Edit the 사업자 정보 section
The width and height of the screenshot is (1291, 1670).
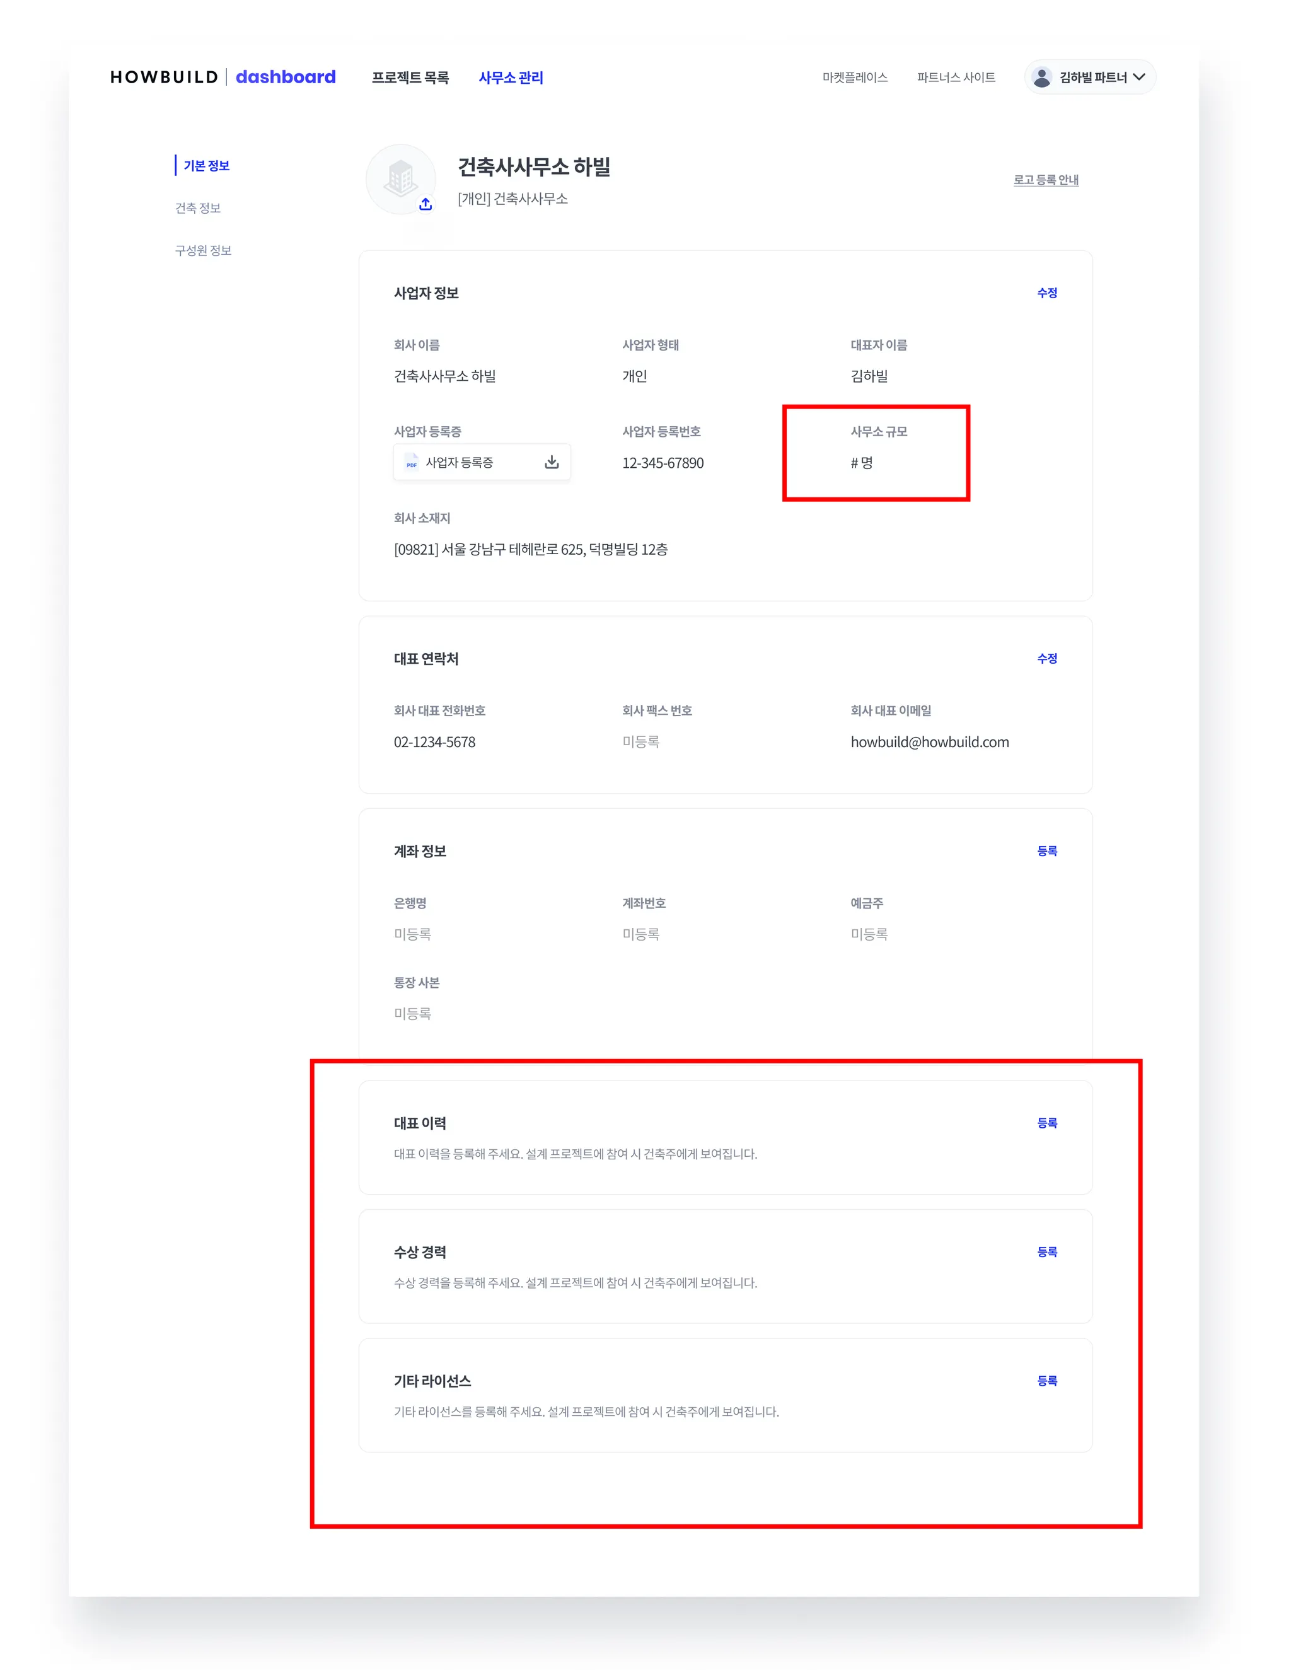pyautogui.click(x=1046, y=293)
